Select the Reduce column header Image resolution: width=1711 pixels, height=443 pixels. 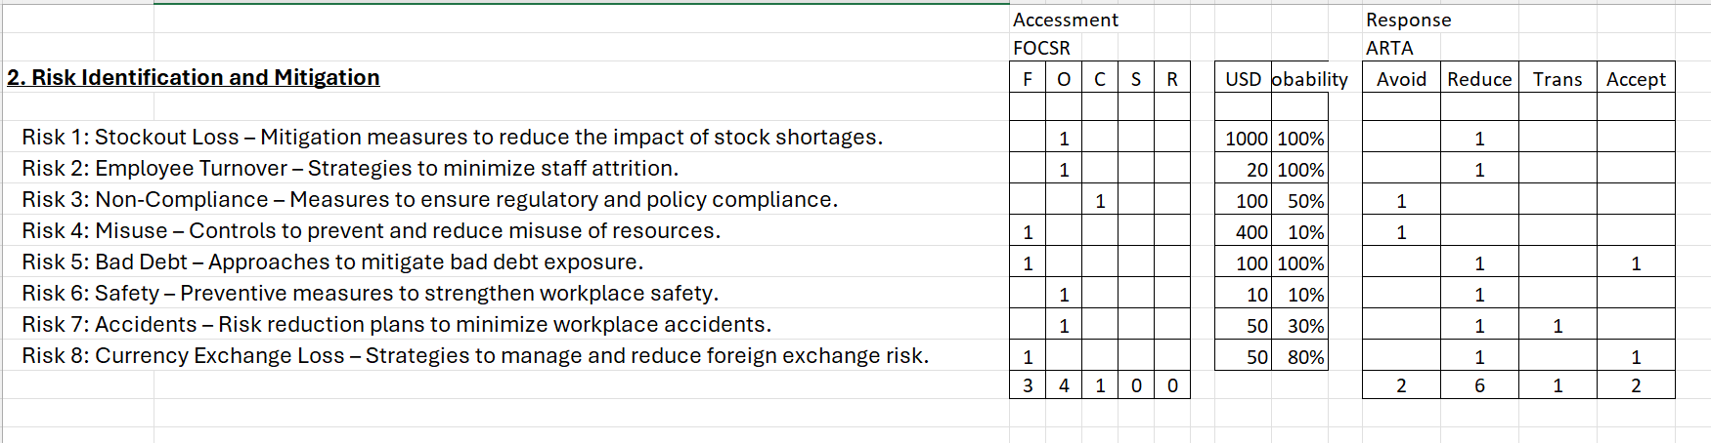[x=1479, y=79]
